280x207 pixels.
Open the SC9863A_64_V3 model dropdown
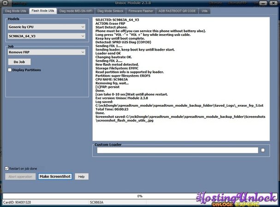46,35
